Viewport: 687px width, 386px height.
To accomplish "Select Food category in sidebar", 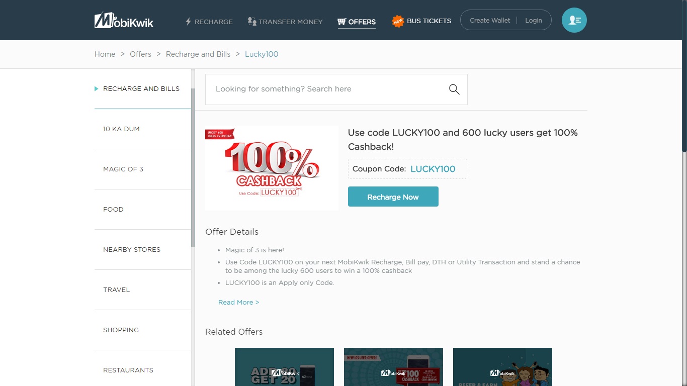I will (113, 210).
